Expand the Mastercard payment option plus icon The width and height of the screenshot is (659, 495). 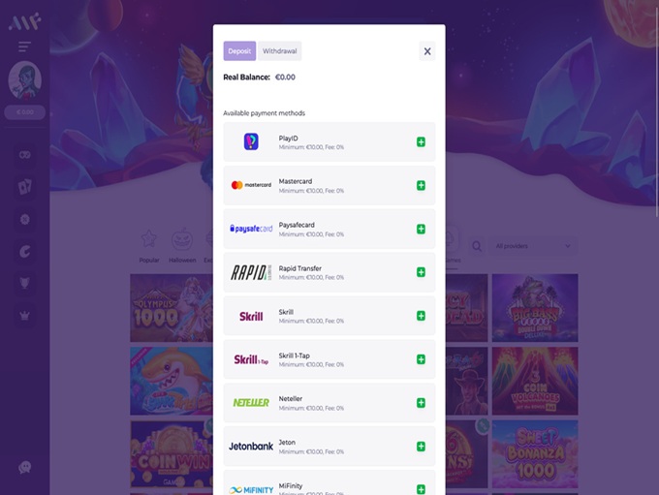421,185
